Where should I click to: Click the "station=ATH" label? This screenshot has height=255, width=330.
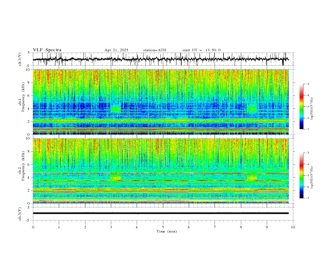click(155, 50)
